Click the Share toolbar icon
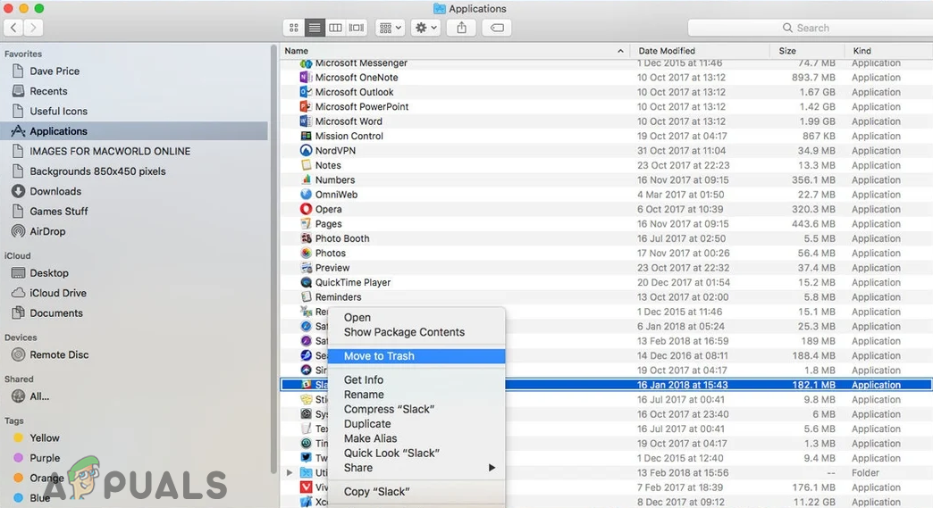The width and height of the screenshot is (933, 508). click(x=461, y=28)
